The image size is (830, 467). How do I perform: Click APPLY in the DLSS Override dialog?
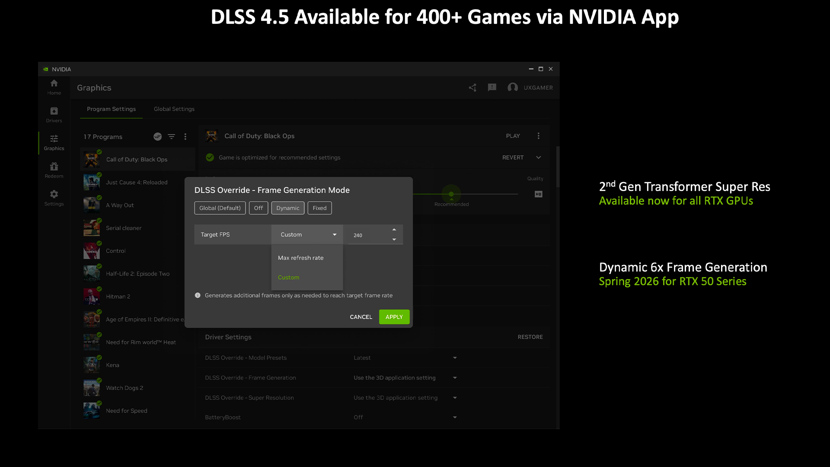click(x=394, y=317)
